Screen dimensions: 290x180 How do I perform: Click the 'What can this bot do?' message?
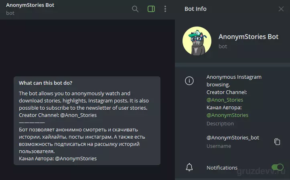click(87, 121)
